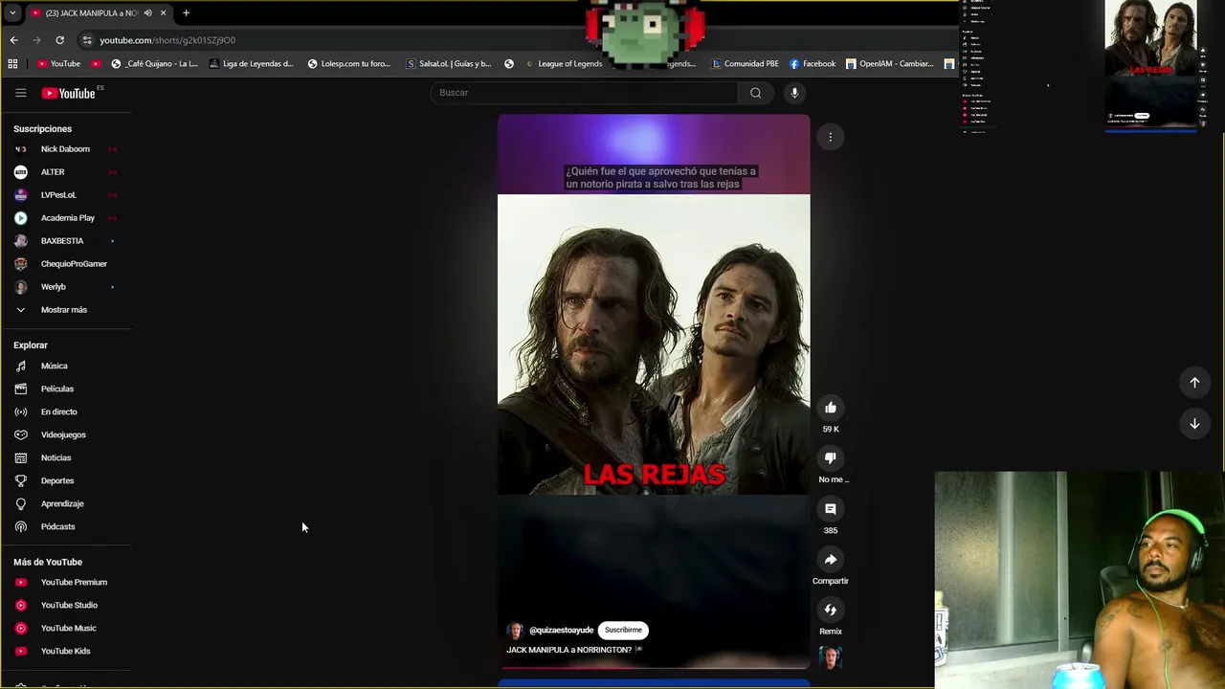The width and height of the screenshot is (1225, 689).
Task: Mute the tab via the speaker icon
Action: point(147,13)
